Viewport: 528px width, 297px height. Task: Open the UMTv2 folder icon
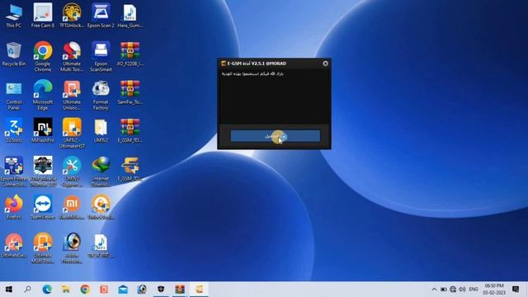[101, 130]
